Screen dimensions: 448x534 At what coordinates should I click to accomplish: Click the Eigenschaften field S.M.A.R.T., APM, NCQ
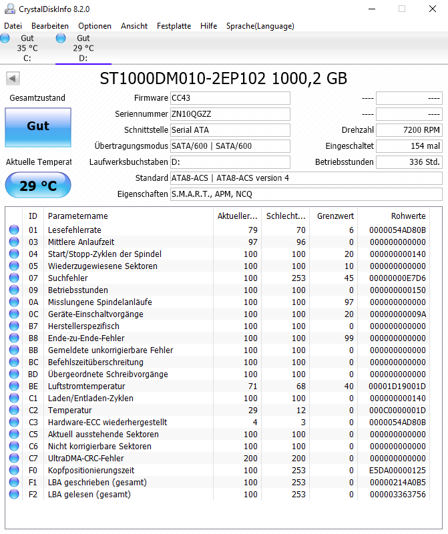[x=306, y=194]
